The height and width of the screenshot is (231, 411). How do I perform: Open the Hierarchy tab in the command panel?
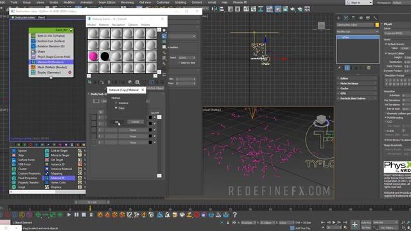coord(353,18)
